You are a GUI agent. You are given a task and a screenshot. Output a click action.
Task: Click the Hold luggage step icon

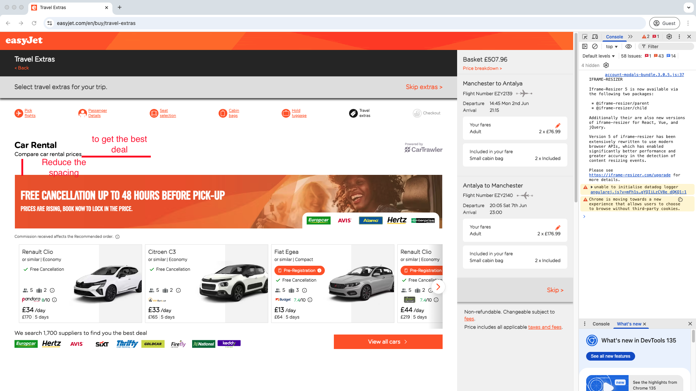tap(286, 113)
